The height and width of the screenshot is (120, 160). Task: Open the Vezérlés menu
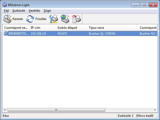point(34,11)
